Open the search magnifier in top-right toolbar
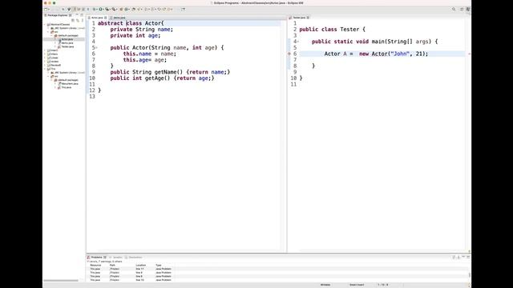The width and height of the screenshot is (513, 288). pos(454,9)
